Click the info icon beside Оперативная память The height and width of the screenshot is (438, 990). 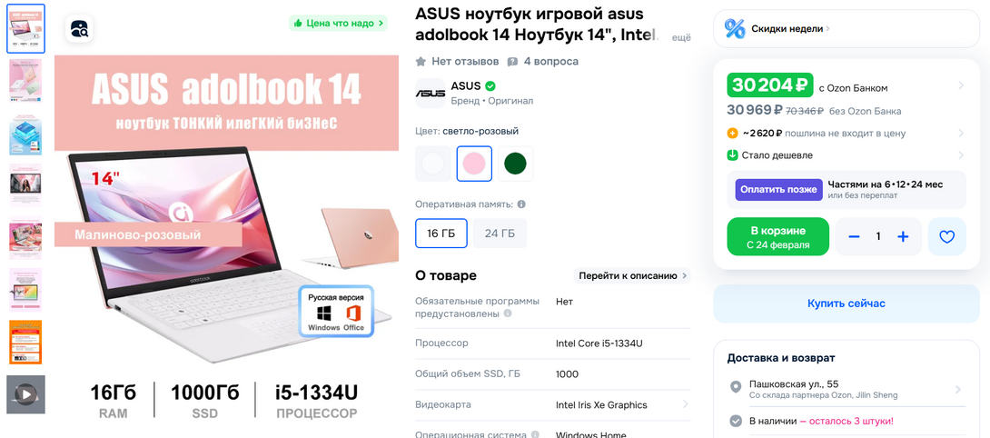pos(521,204)
